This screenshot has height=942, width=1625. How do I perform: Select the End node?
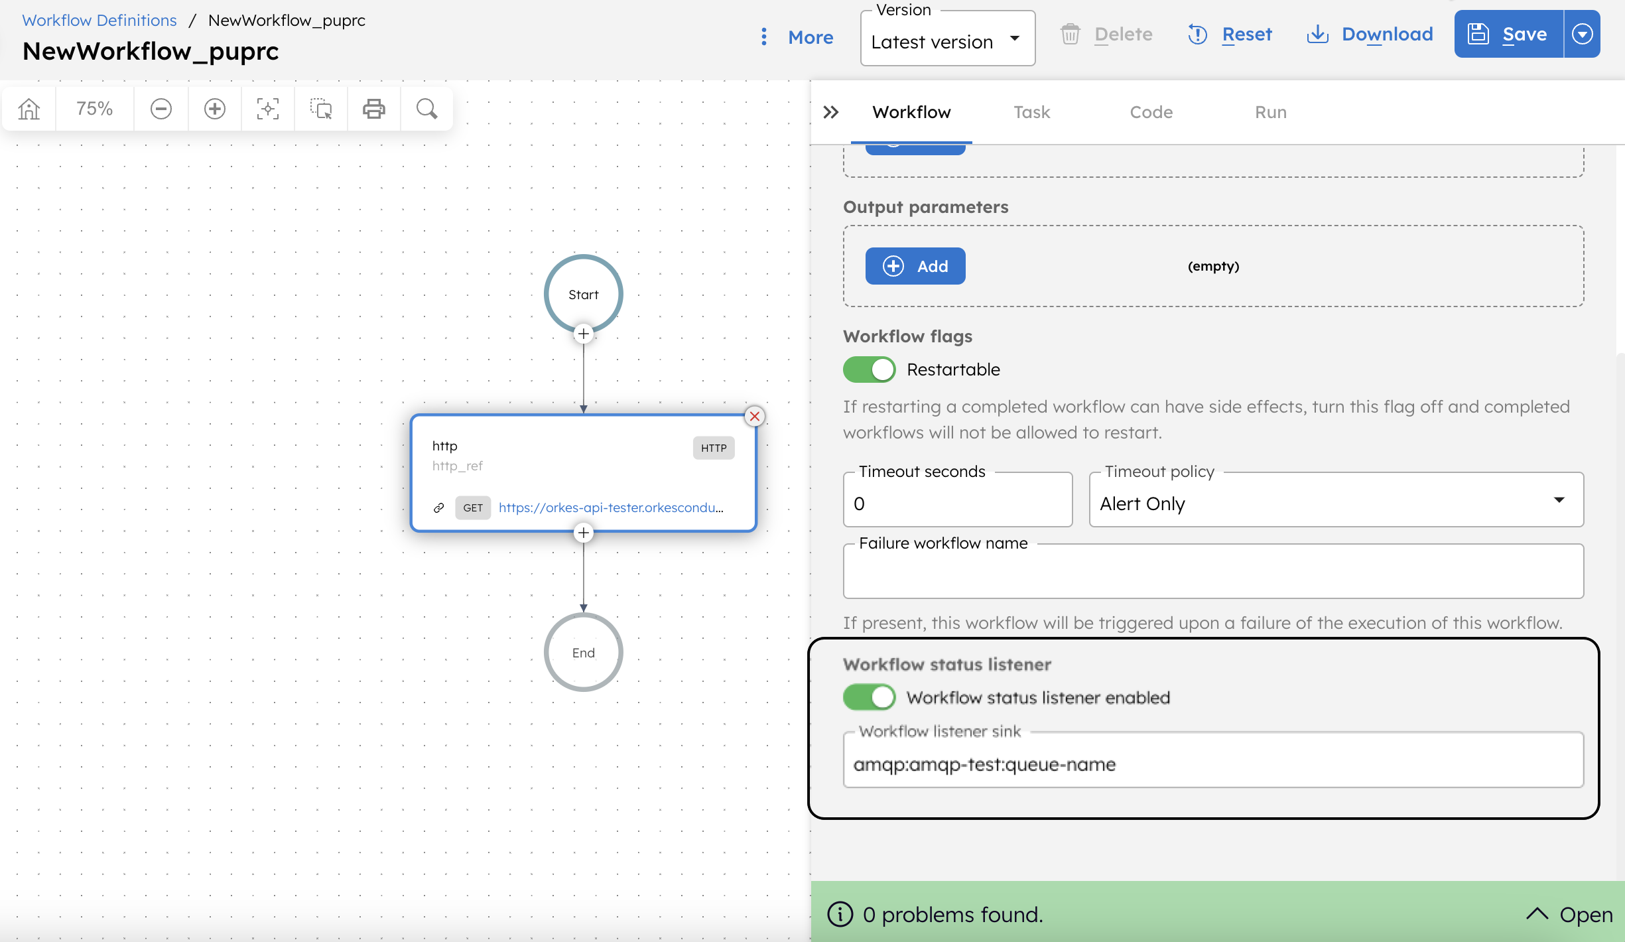point(583,652)
